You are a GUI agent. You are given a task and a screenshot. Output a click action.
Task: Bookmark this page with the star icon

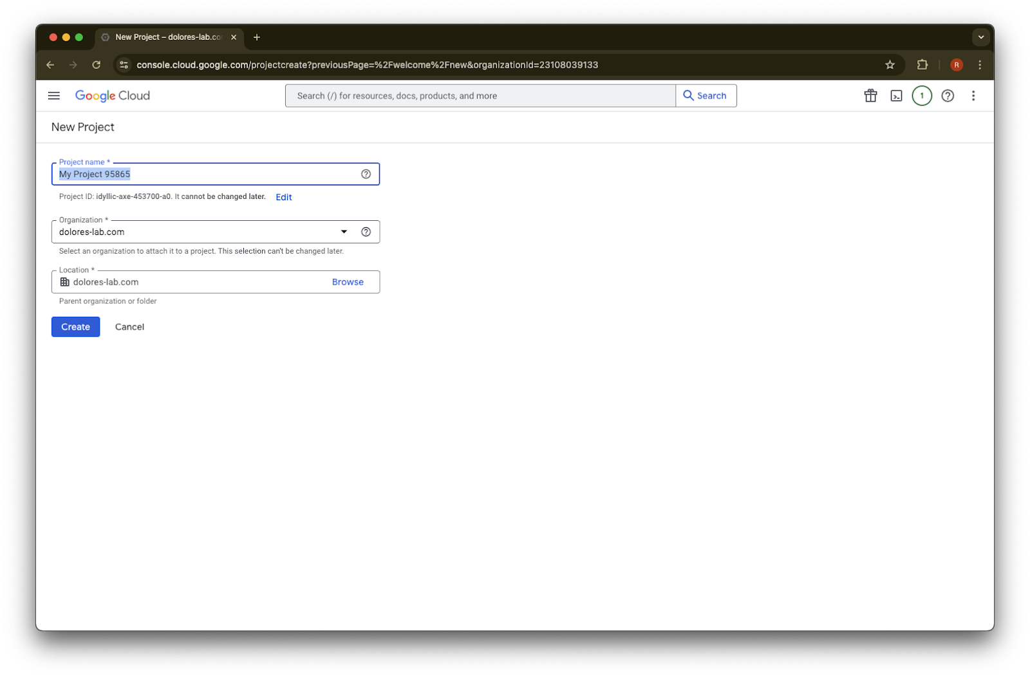pos(890,65)
